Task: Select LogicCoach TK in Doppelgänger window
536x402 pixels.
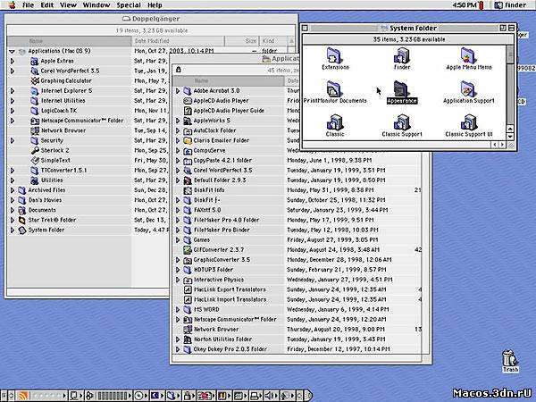Action: click(x=88, y=111)
